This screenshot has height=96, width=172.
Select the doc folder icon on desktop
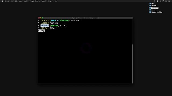coord(150,3)
